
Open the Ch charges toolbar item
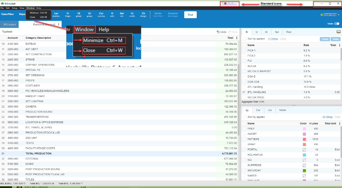143,15
